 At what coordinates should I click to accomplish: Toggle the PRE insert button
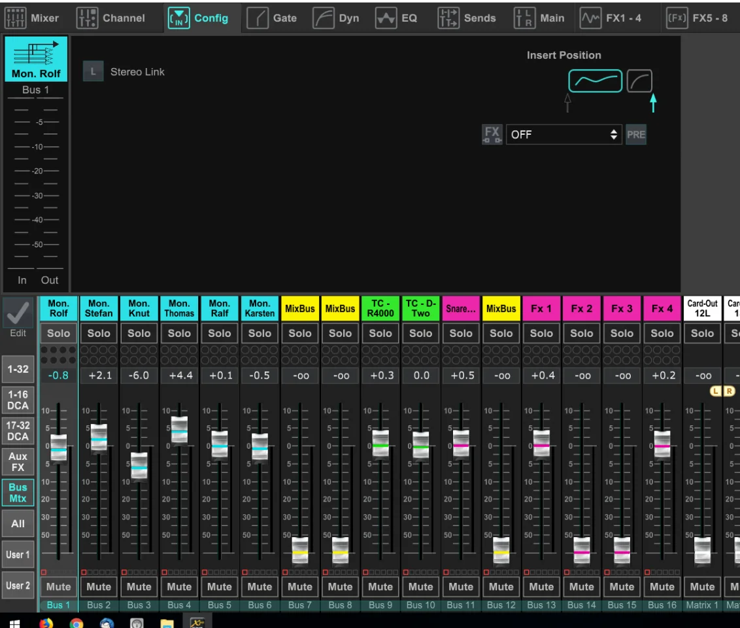(x=636, y=135)
